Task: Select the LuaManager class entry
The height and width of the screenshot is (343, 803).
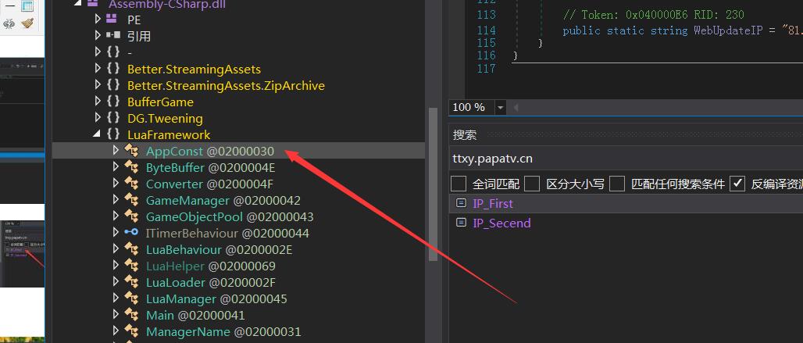Action: click(x=180, y=299)
